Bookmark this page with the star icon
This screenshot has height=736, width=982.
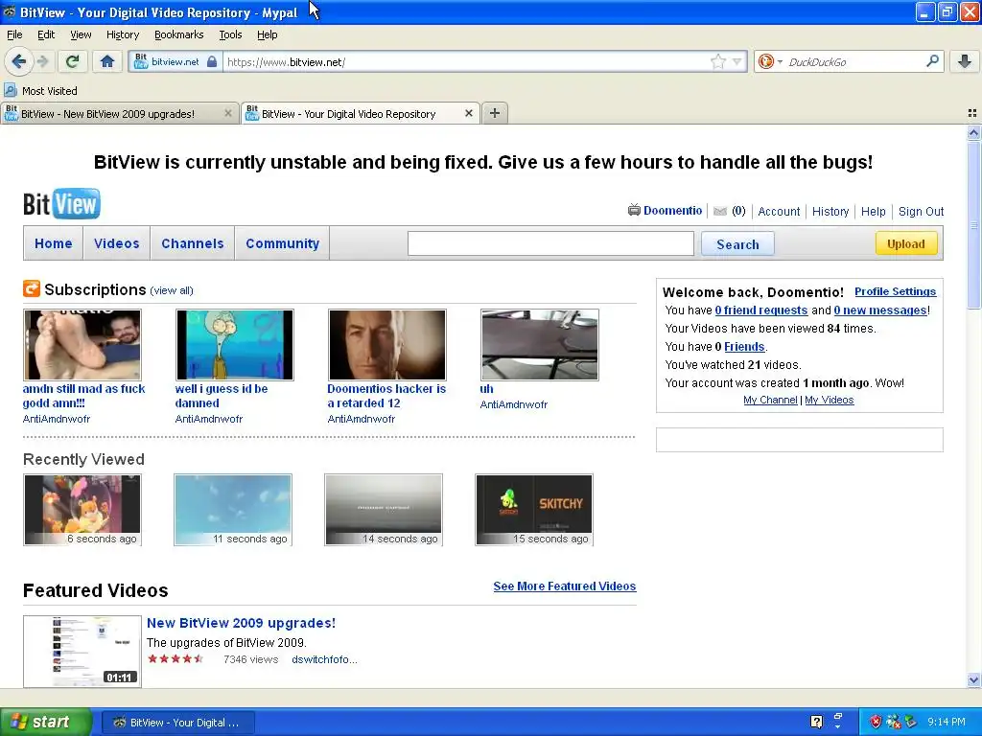pos(717,61)
